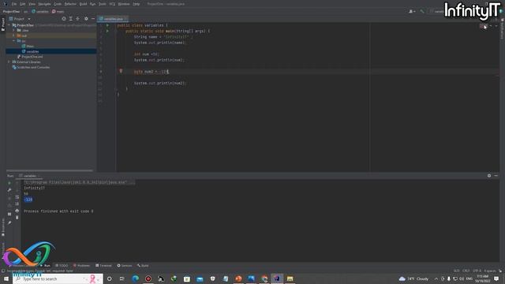Click the print icon in Run console
The image size is (505, 284).
pos(17,211)
